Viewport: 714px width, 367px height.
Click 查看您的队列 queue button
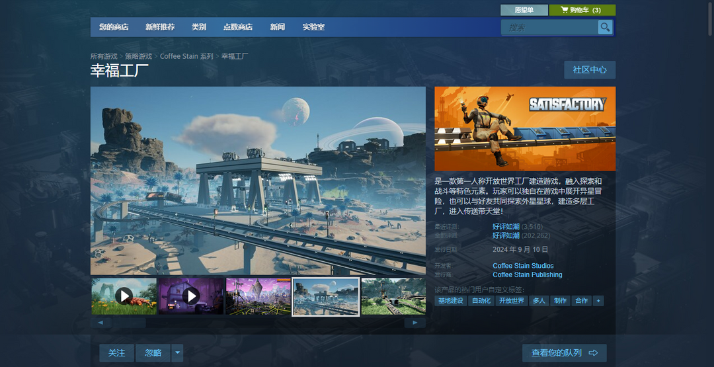click(564, 353)
